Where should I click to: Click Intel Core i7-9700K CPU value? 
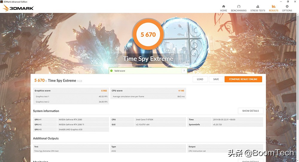(x=144, y=120)
